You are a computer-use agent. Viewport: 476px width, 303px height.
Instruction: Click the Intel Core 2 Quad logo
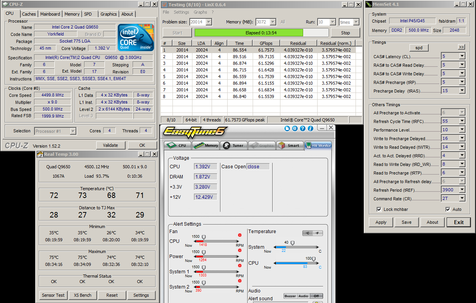coord(136,37)
